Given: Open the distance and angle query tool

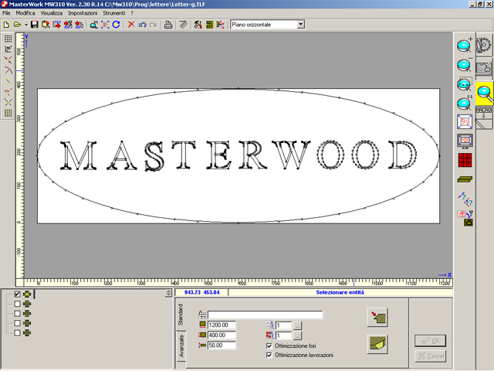Looking at the screenshot, I should pyautogui.click(x=465, y=199).
